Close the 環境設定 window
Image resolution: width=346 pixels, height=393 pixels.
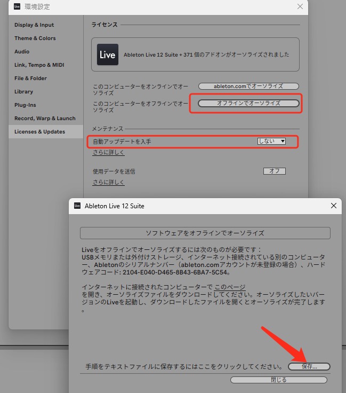300,6
